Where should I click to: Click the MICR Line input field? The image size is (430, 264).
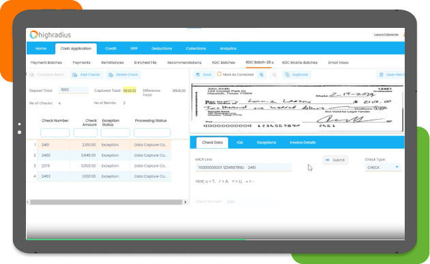tap(243, 167)
